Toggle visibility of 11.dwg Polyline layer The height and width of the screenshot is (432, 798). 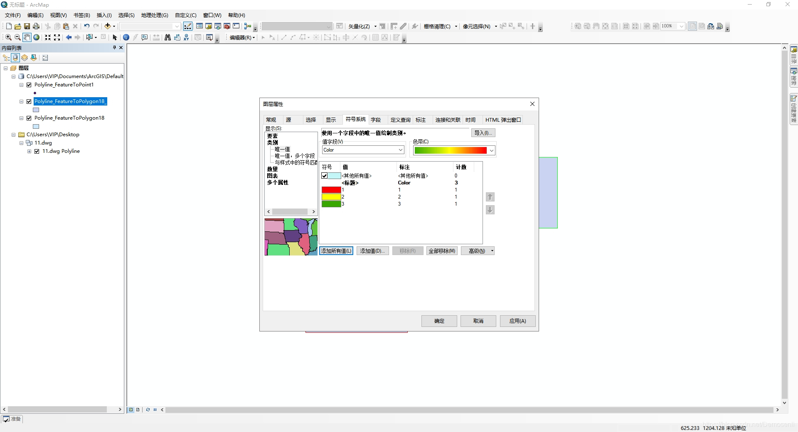point(37,151)
